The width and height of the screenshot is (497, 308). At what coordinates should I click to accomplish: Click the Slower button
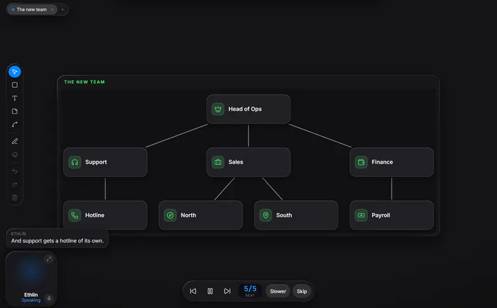278,291
